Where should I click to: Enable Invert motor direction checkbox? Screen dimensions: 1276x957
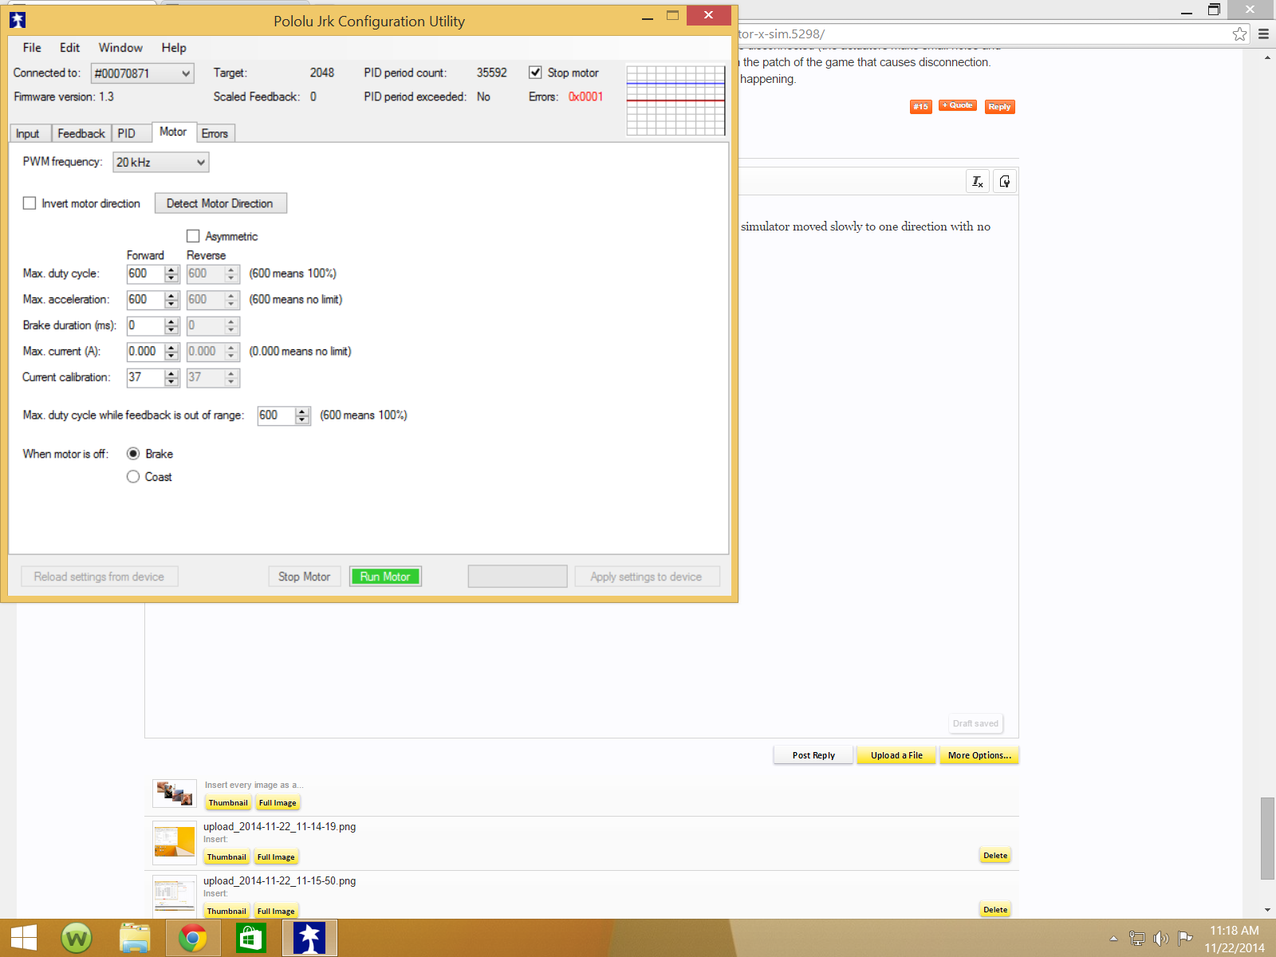[x=30, y=203]
